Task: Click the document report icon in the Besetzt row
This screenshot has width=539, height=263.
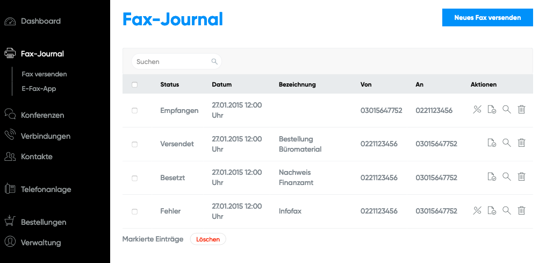Action: click(491, 177)
